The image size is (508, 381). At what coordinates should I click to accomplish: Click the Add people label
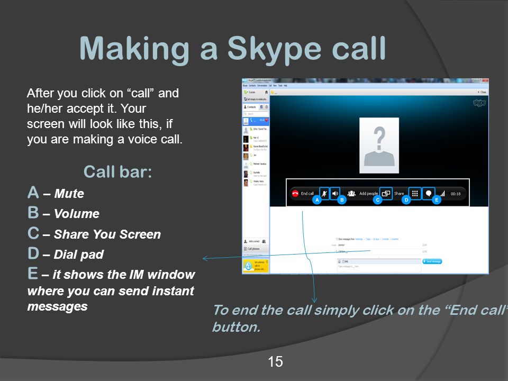[x=368, y=194]
